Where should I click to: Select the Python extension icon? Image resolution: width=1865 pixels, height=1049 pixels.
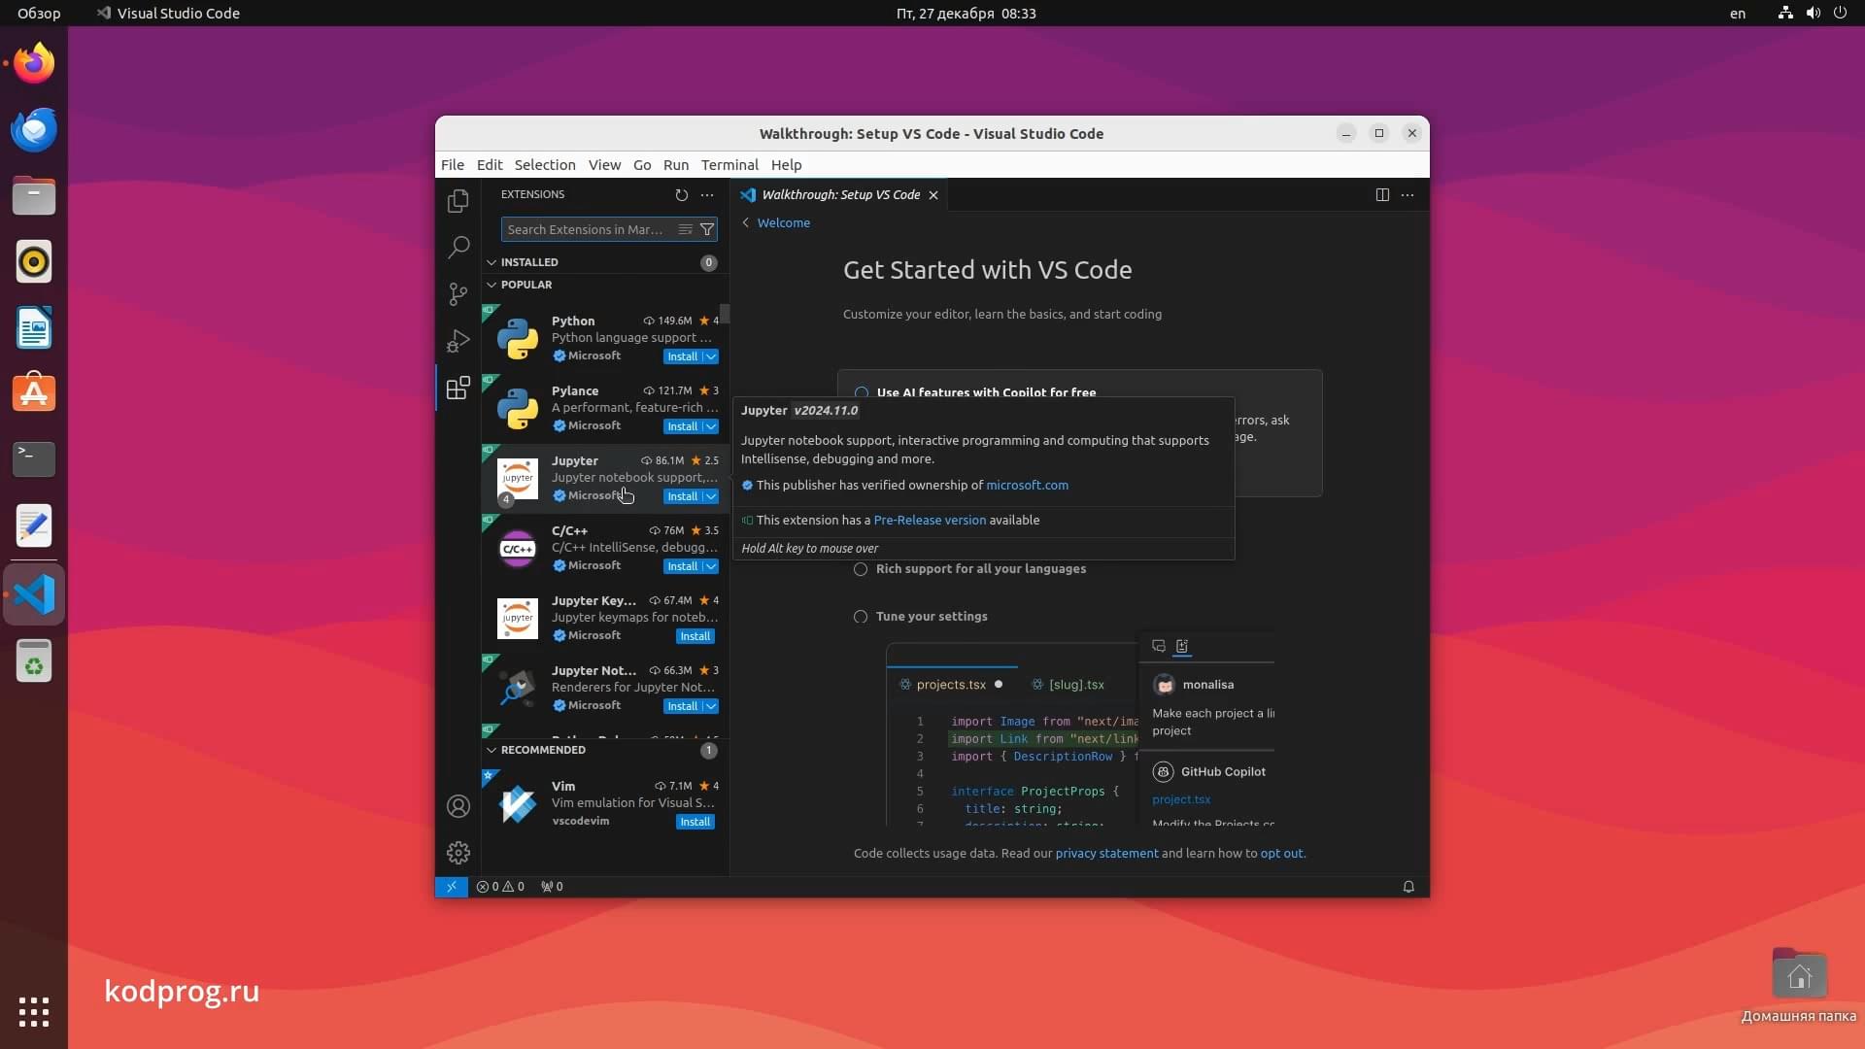518,339
